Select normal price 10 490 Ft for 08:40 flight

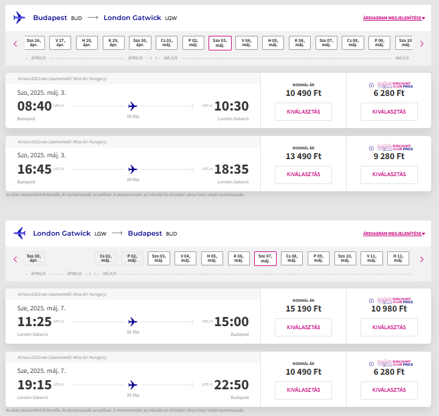[x=303, y=112]
